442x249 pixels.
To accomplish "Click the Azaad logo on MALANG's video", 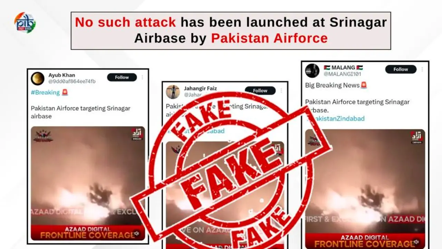I will click(x=417, y=137).
